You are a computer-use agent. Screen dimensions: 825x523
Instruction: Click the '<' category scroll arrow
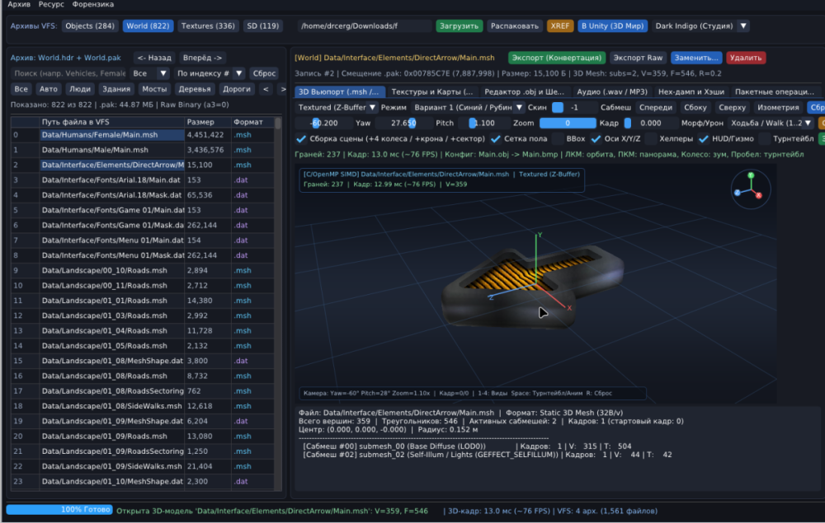pyautogui.click(x=266, y=89)
